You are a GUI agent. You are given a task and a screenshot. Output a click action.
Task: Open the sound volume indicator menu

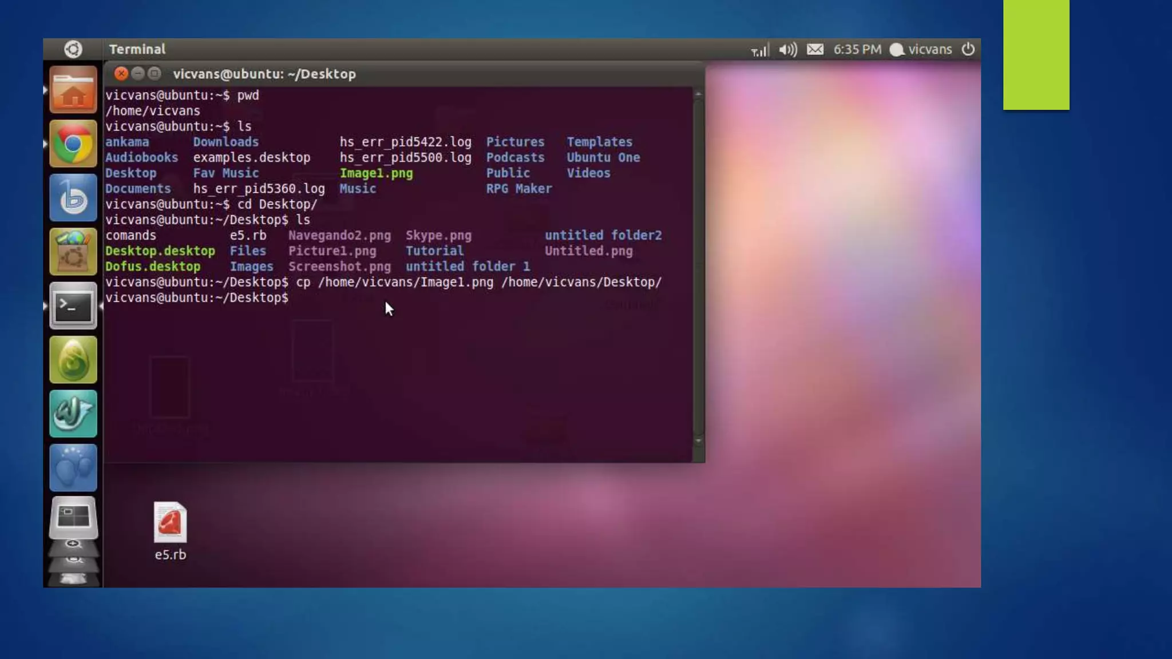(787, 50)
